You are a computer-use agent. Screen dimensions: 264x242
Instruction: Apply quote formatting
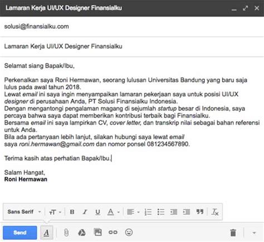pyautogui.click(x=200, y=211)
